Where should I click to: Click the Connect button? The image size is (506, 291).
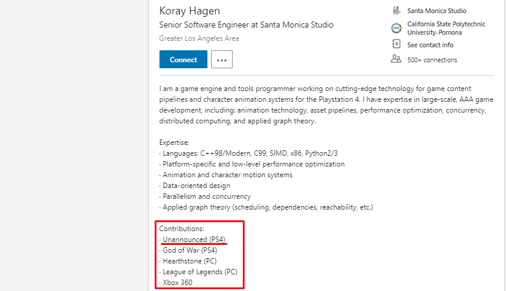point(183,59)
